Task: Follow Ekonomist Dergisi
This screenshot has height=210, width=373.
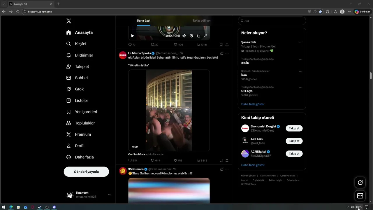Action: point(294,128)
